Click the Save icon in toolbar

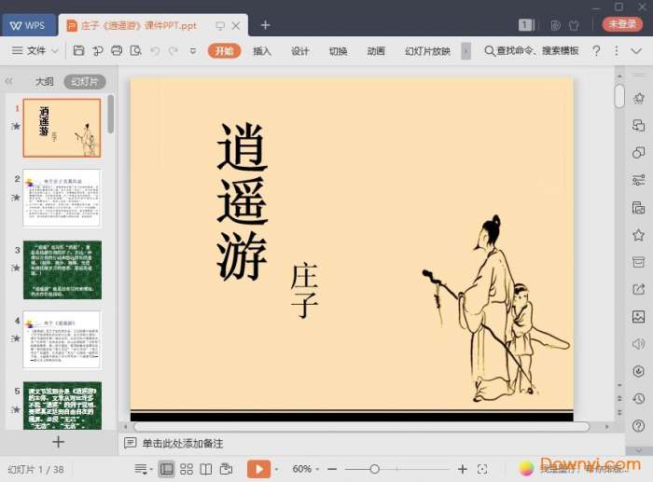pos(78,50)
